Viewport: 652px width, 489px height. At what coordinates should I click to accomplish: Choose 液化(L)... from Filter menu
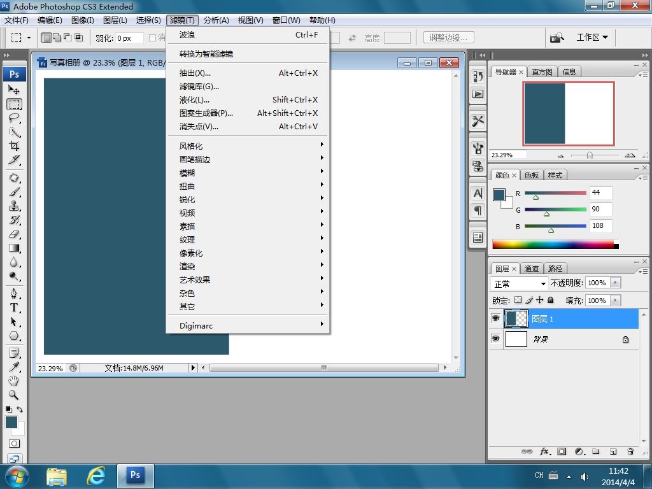(248, 100)
